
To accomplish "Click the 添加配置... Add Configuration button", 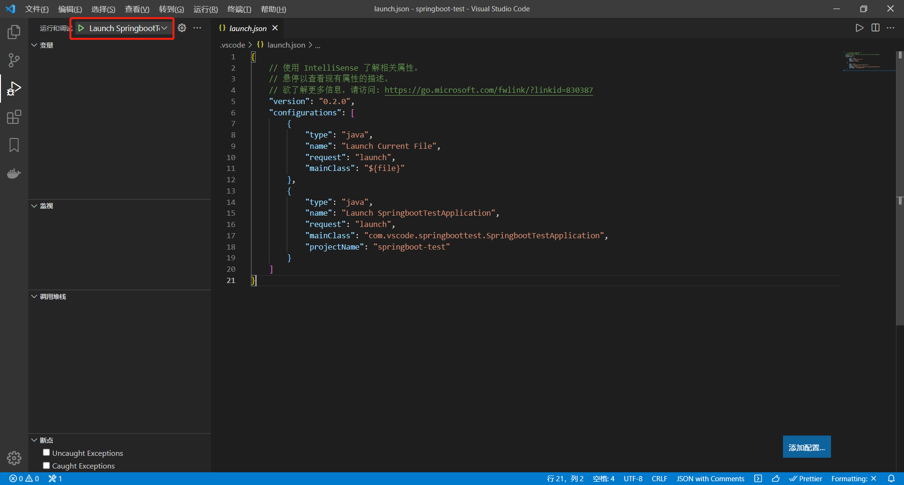I will pos(807,447).
